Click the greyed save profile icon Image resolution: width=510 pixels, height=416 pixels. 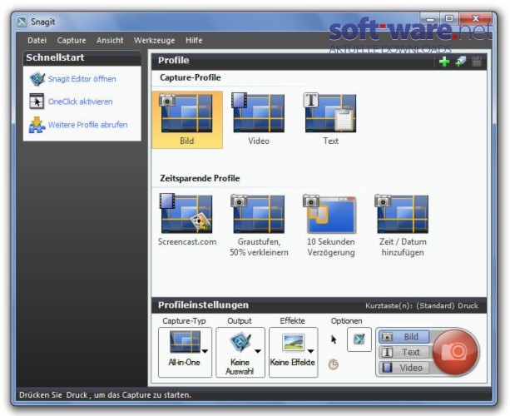pos(477,61)
